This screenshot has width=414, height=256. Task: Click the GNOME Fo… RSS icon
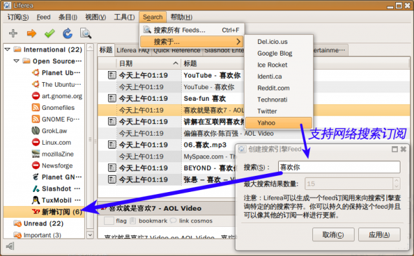[36, 119]
